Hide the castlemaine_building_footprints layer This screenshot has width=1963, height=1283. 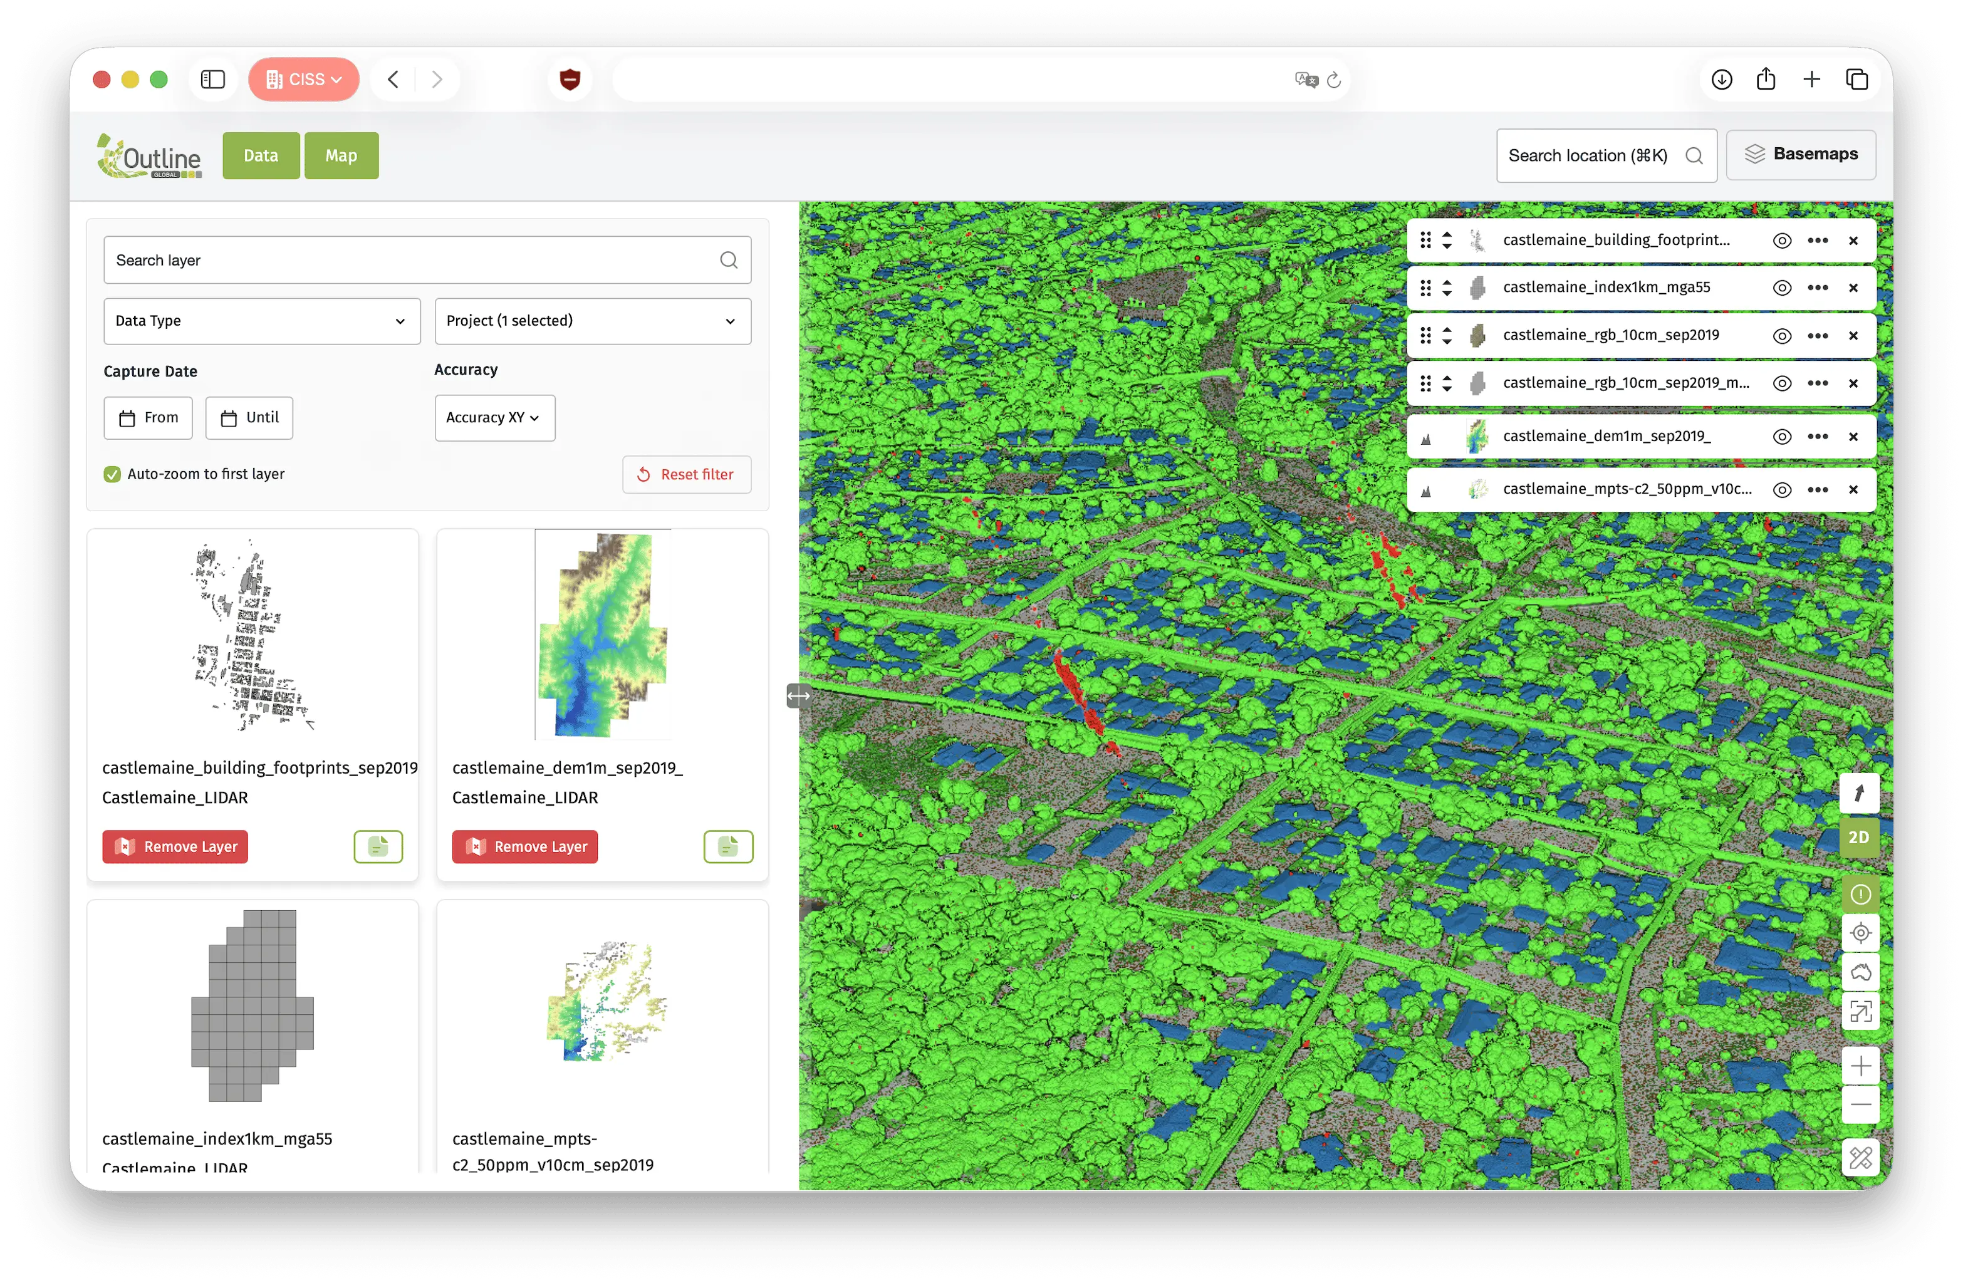(1783, 240)
